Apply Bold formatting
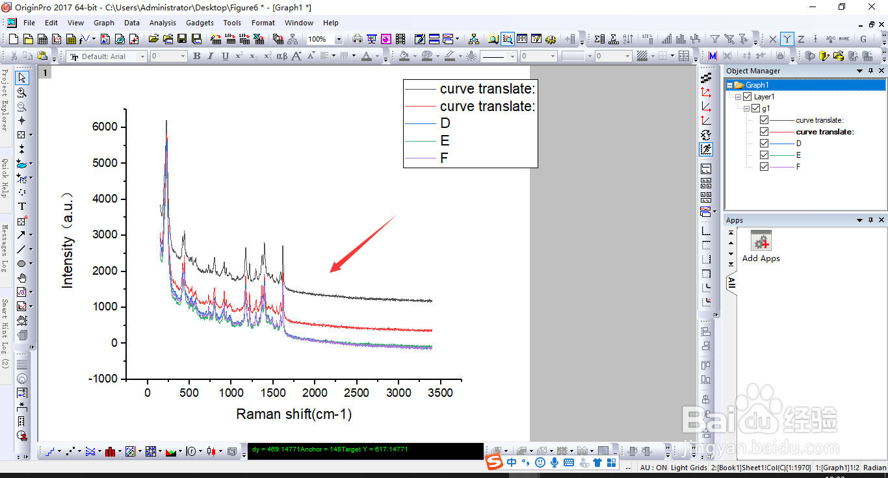The height and width of the screenshot is (478, 888). [197, 57]
